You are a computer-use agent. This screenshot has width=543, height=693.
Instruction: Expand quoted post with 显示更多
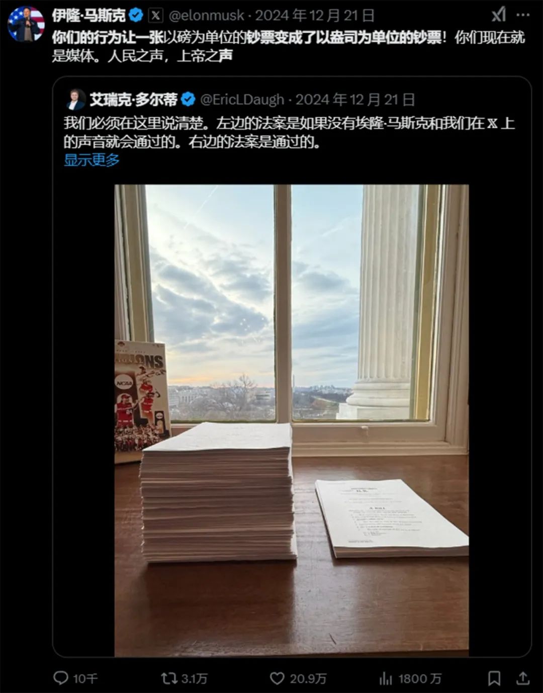click(x=92, y=160)
